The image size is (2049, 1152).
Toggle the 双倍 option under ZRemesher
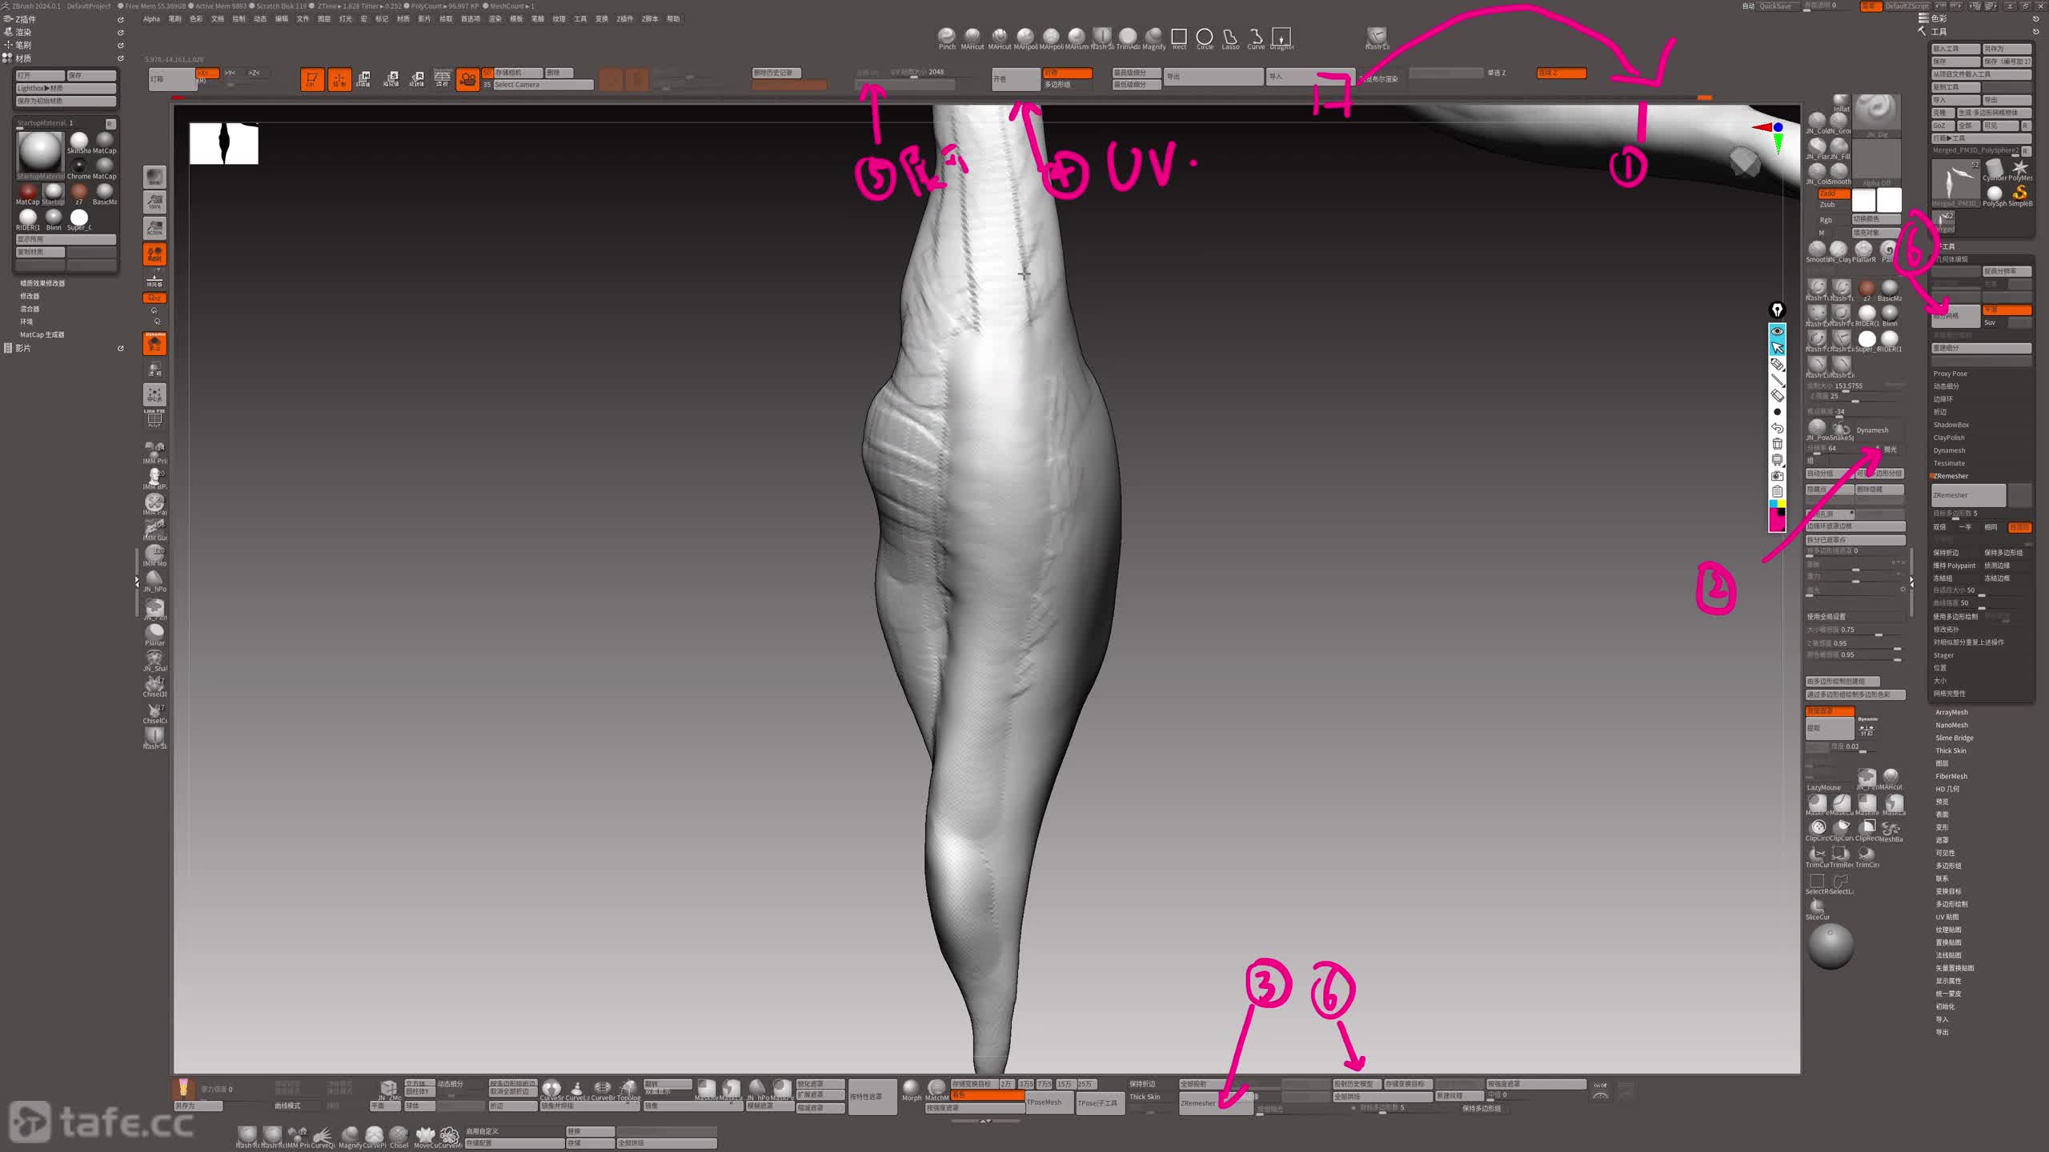pyautogui.click(x=1939, y=527)
